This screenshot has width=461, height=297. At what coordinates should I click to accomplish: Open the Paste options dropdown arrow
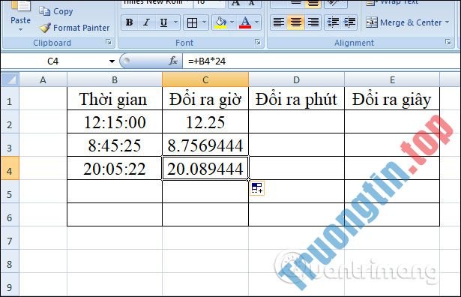20,29
